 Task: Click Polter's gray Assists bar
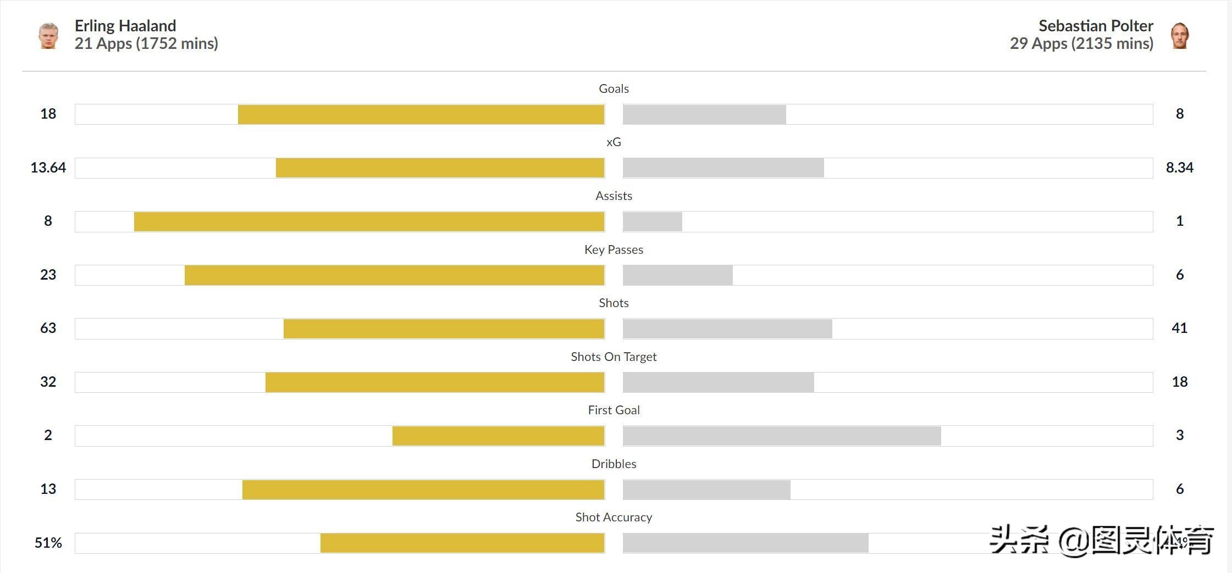653,221
